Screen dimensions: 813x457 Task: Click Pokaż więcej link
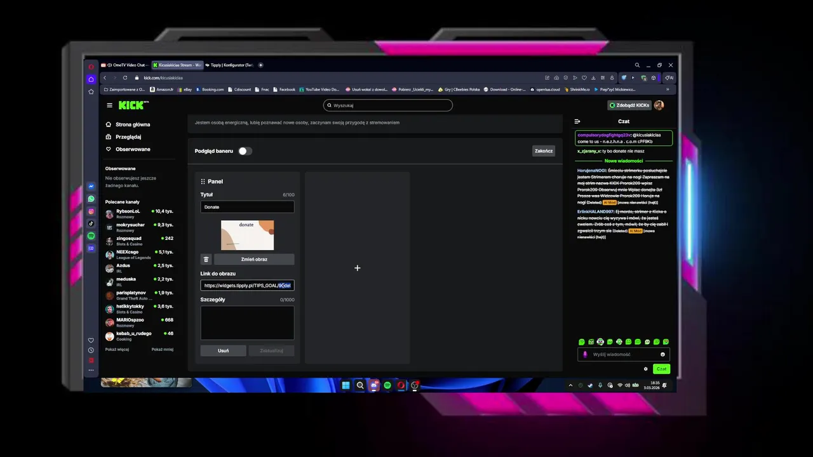[117, 349]
